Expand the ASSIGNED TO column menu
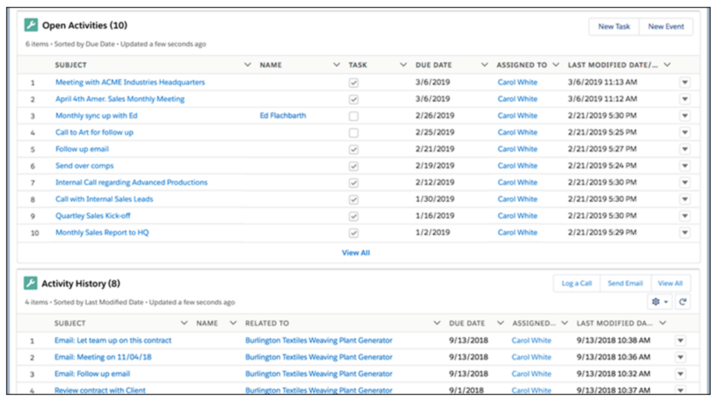The height and width of the screenshot is (400, 715). [555, 65]
